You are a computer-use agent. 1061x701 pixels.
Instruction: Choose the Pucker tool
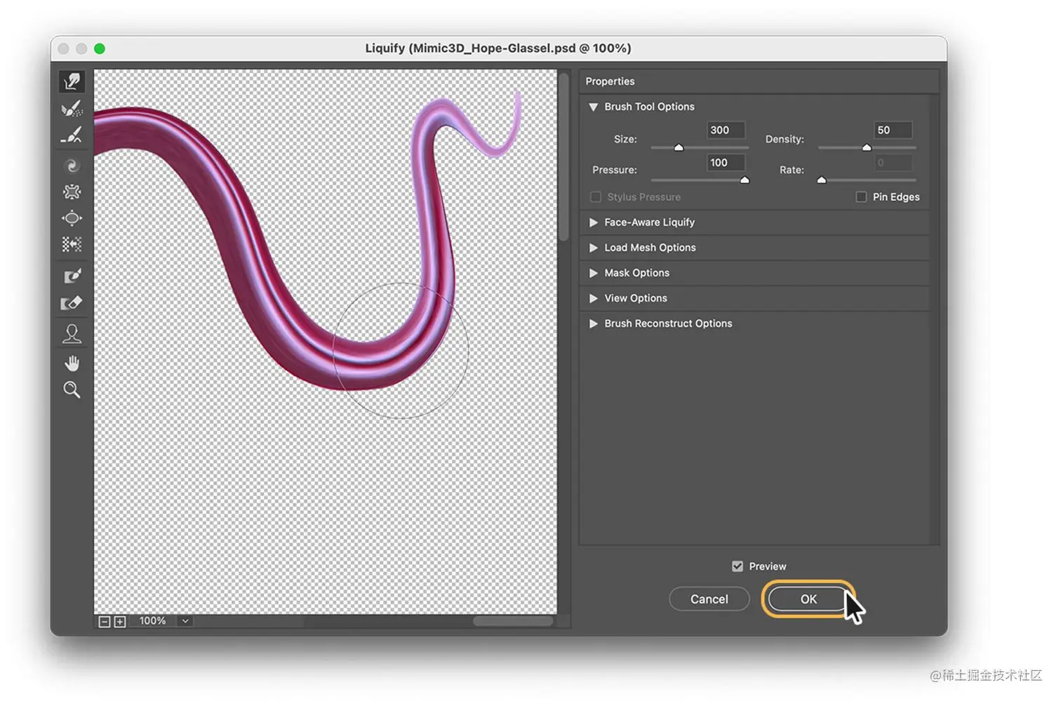pyautogui.click(x=72, y=192)
